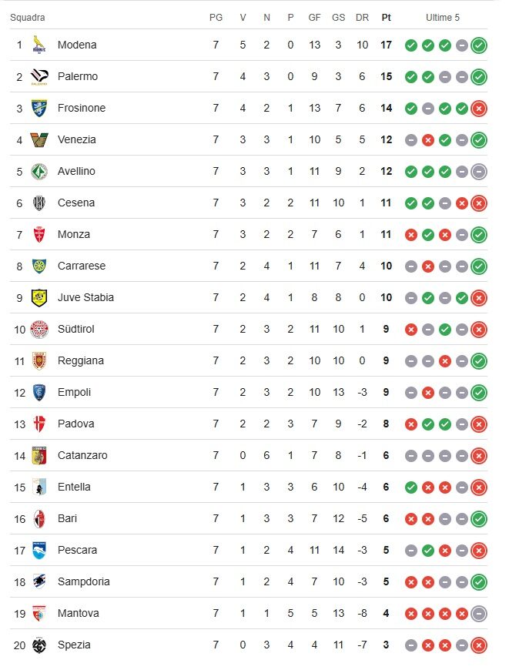Click the Südtirol team name
The height and width of the screenshot is (670, 519).
(x=75, y=329)
